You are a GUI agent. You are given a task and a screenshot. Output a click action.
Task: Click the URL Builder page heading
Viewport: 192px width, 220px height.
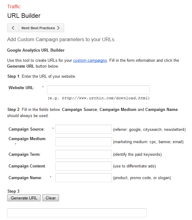pyautogui.click(x=24, y=16)
